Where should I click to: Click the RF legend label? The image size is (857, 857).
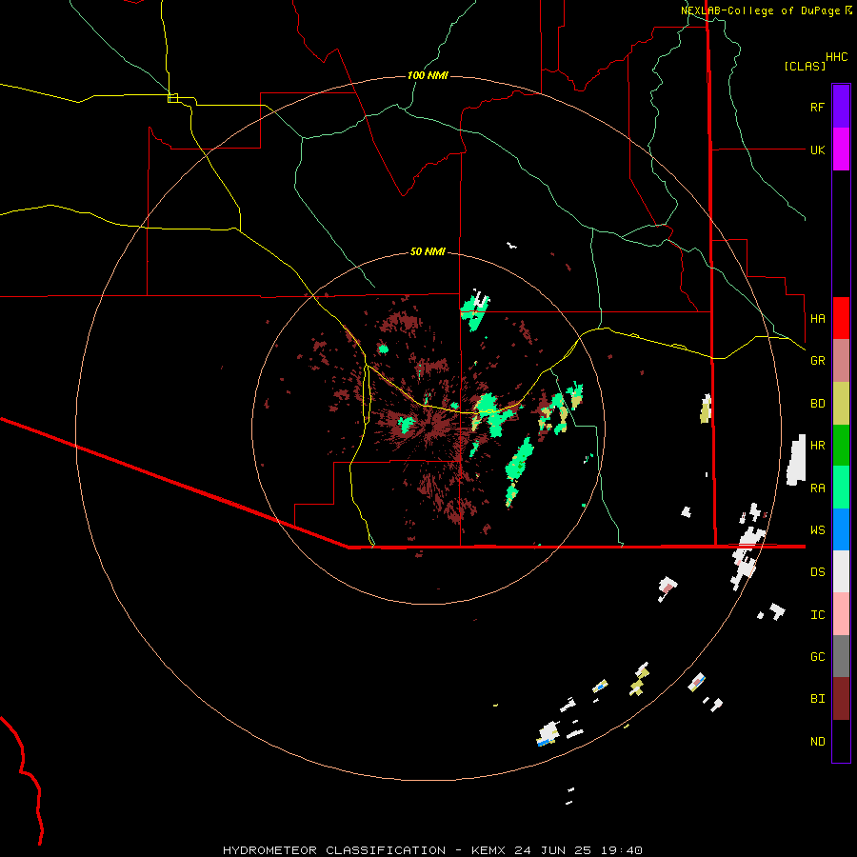click(x=817, y=107)
